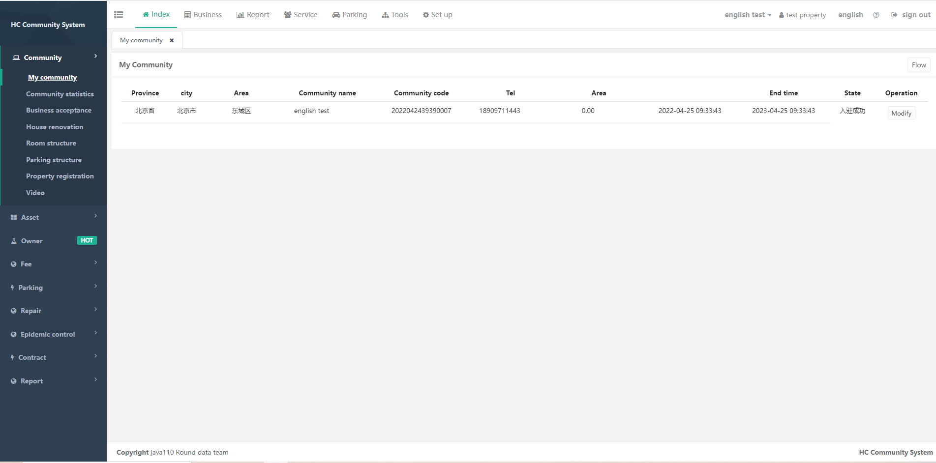Switch to the Set up menu
This screenshot has height=463, width=936.
(x=437, y=15)
